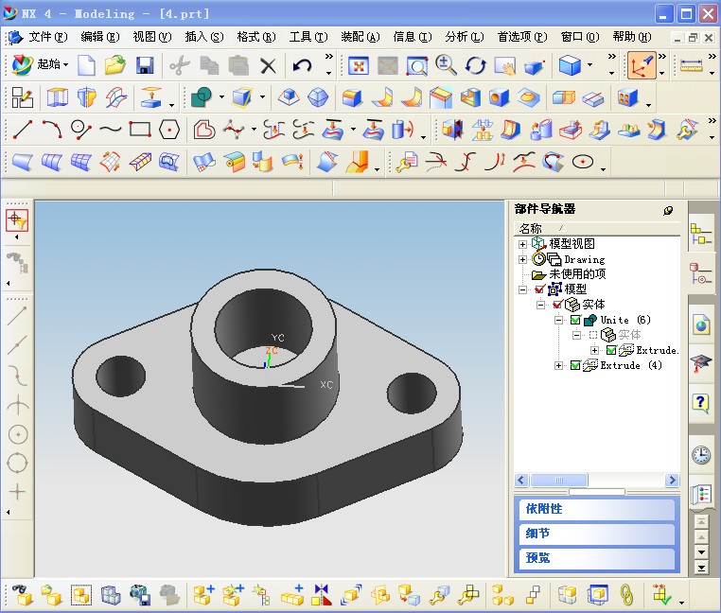This screenshot has width=721, height=613.
Task: Open the 首选项(P) menu
Action: (x=522, y=37)
